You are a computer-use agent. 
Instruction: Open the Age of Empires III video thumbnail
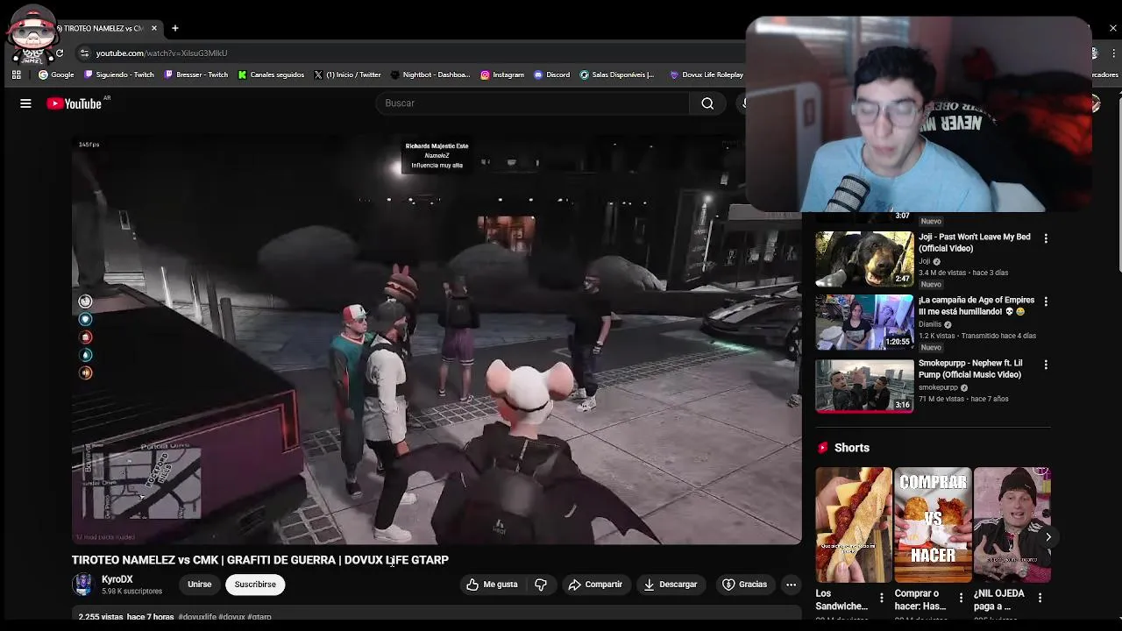pyautogui.click(x=864, y=323)
